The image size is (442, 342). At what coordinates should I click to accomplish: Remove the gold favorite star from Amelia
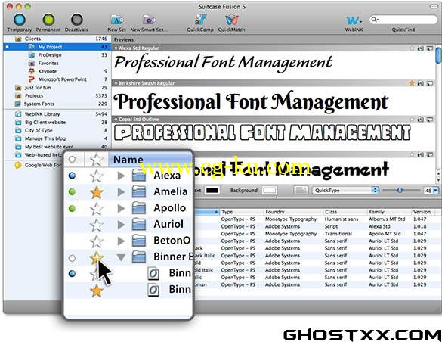pos(97,192)
